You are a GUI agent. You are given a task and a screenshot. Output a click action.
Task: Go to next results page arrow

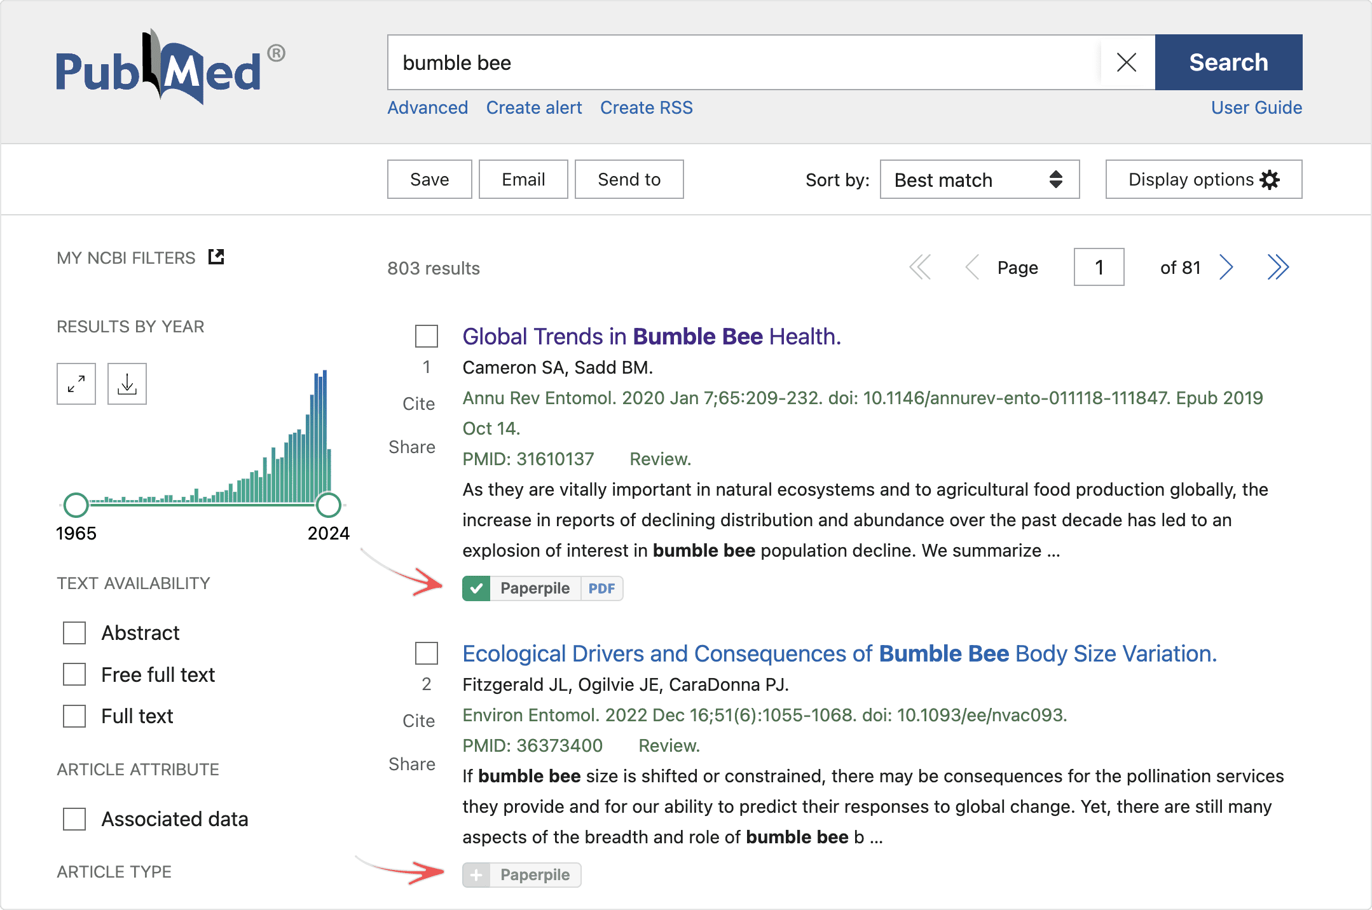coord(1226,268)
